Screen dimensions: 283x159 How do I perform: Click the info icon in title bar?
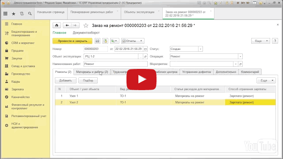click(x=260, y=3)
